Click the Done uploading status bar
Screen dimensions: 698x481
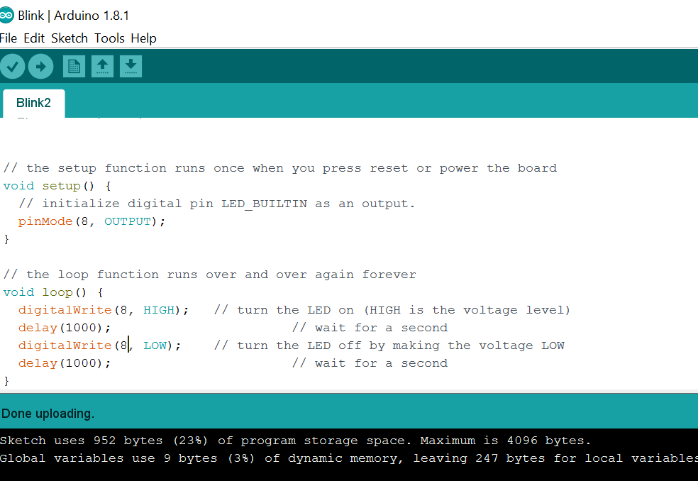[349, 412]
